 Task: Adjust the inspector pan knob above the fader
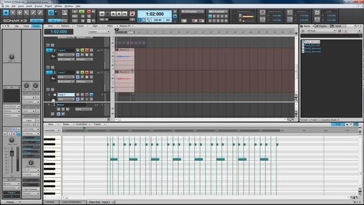coord(11,140)
